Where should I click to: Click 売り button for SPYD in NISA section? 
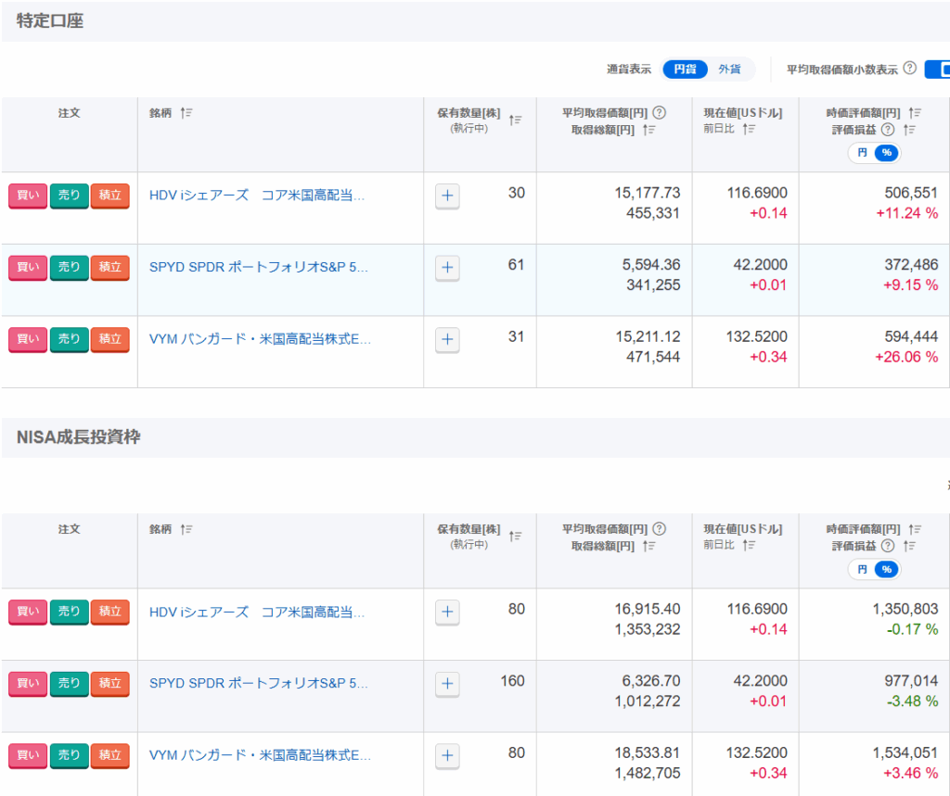point(69,684)
